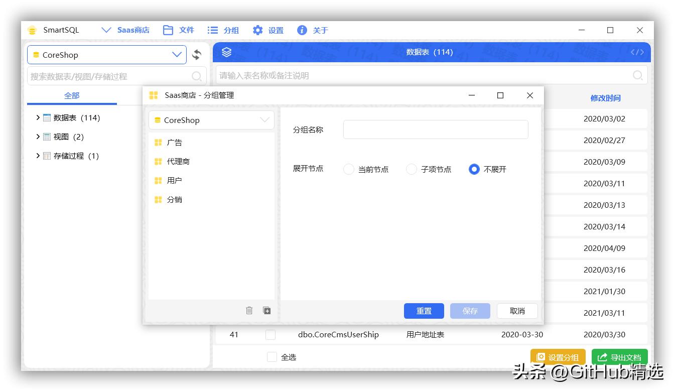Select the 用户 group in the dialog
Screen dimensions: 675x392
point(175,180)
